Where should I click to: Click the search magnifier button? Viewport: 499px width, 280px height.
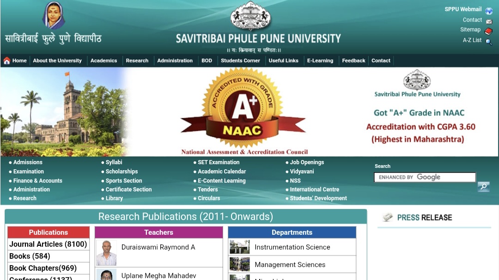483,186
